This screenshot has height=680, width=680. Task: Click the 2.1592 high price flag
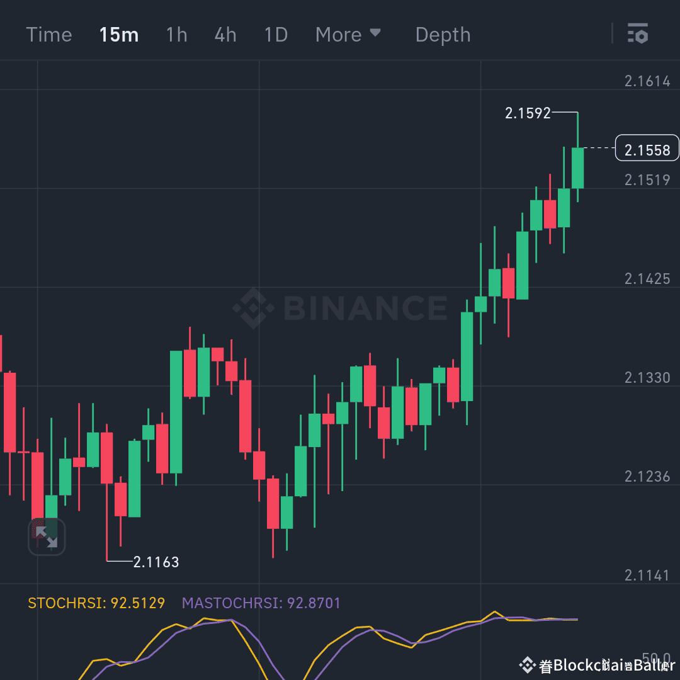pos(528,113)
